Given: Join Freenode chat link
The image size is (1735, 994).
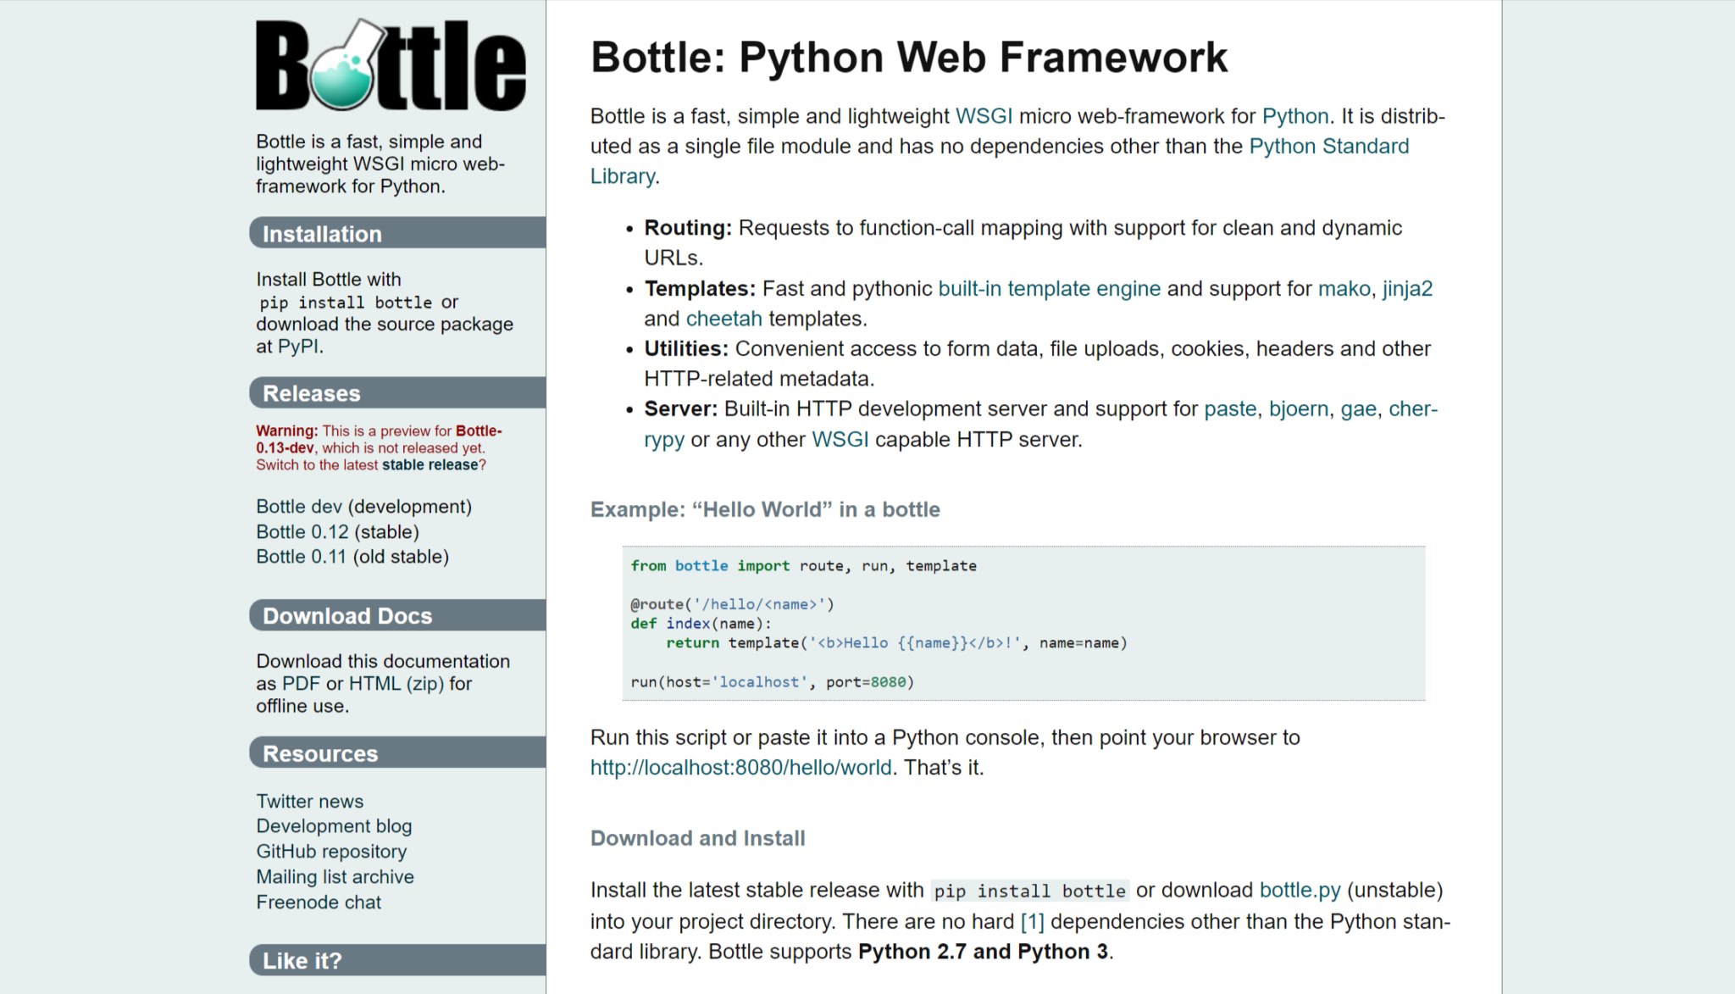Looking at the screenshot, I should pos(319,902).
